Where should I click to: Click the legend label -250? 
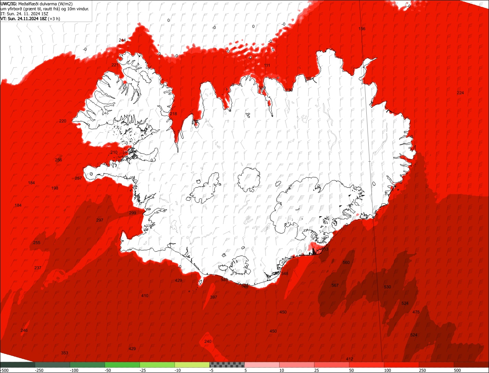39,370
